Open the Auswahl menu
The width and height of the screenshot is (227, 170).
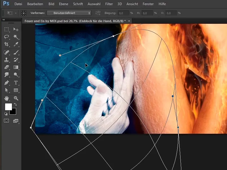[x=94, y=4]
